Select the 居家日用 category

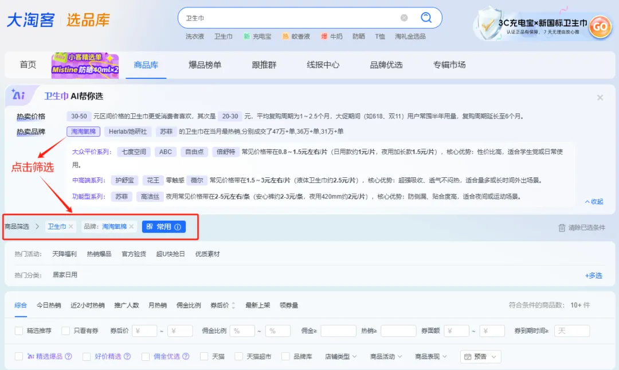tap(65, 275)
